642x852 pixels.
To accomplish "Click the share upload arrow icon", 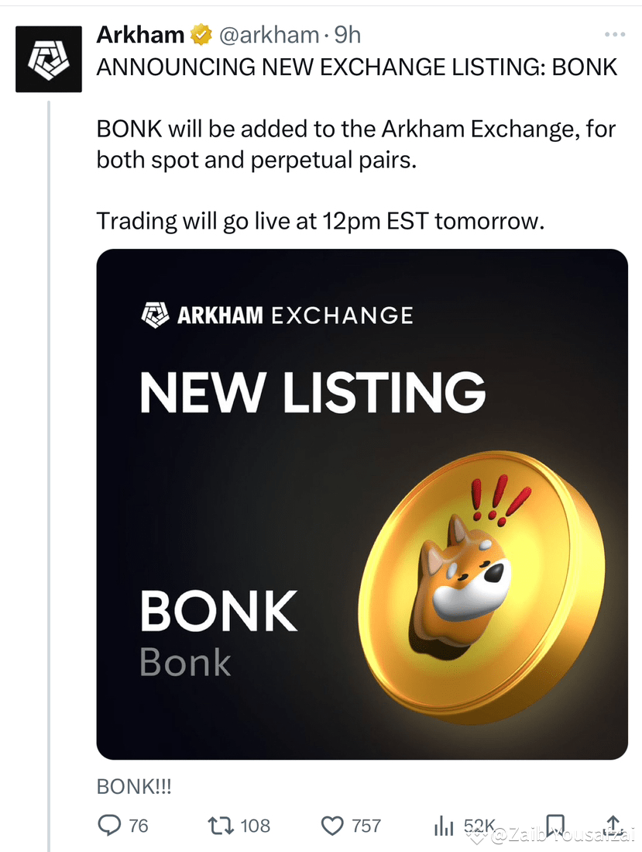I will coord(613,825).
